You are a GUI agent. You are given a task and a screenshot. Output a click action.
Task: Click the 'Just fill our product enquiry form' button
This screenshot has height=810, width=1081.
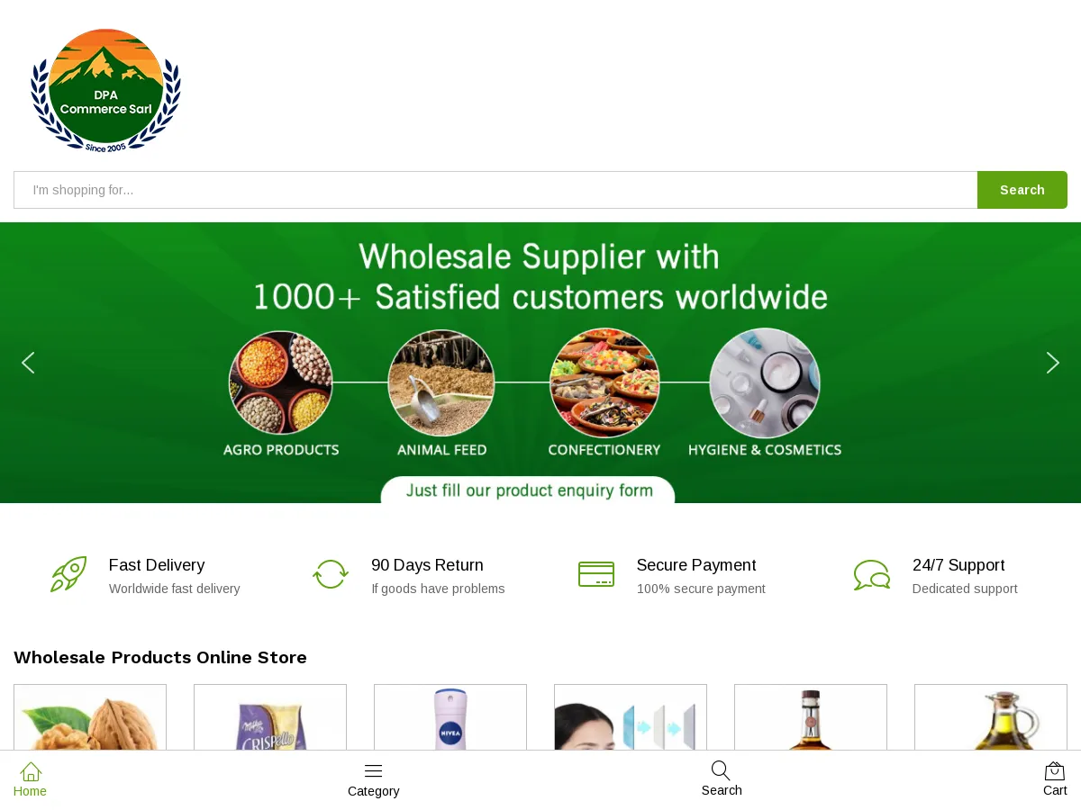click(528, 490)
